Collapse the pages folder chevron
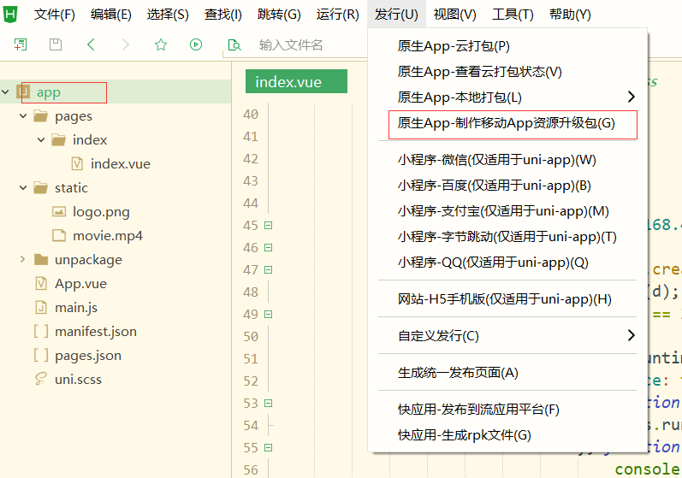This screenshot has height=478, width=682. (23, 116)
